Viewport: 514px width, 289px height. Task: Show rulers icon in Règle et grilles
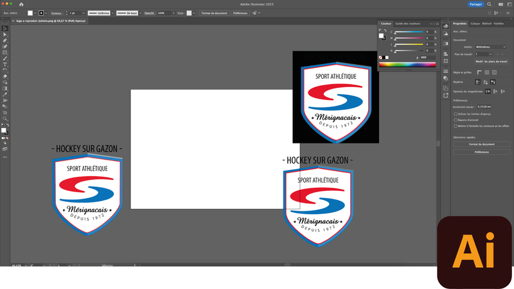(x=479, y=72)
